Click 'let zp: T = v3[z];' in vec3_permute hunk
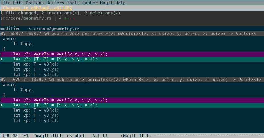 tap(36, 74)
